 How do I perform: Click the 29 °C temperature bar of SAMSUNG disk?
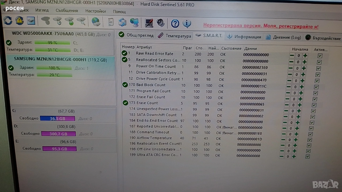(x=55, y=75)
